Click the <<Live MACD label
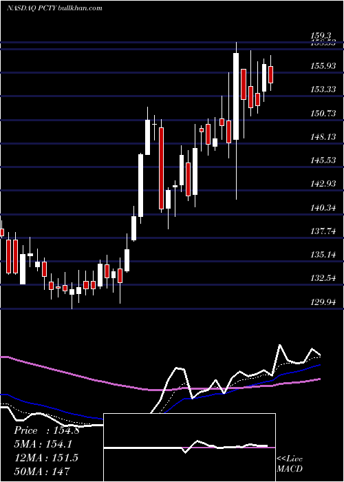This screenshot has width=344, height=482. tap(290, 464)
